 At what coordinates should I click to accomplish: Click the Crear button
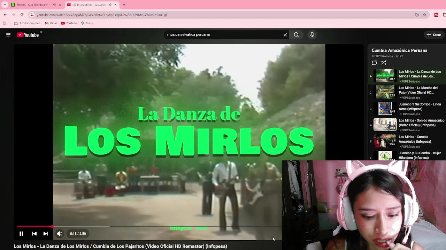click(x=434, y=35)
